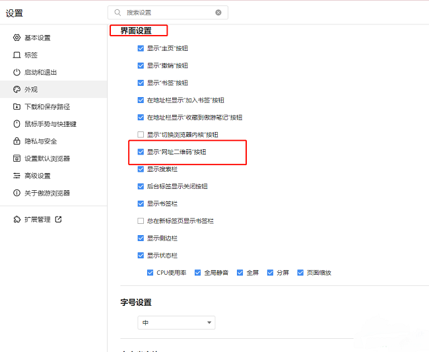The height and width of the screenshot is (352, 429).
Task: Click the power icon beside 启动和退出
Action: [16, 72]
